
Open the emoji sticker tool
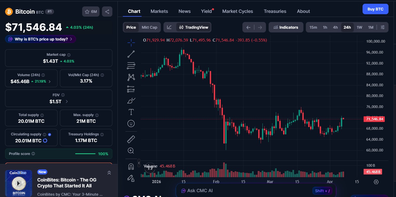click(131, 123)
